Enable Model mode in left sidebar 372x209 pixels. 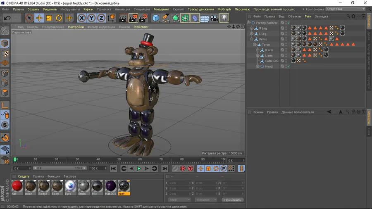click(5, 43)
